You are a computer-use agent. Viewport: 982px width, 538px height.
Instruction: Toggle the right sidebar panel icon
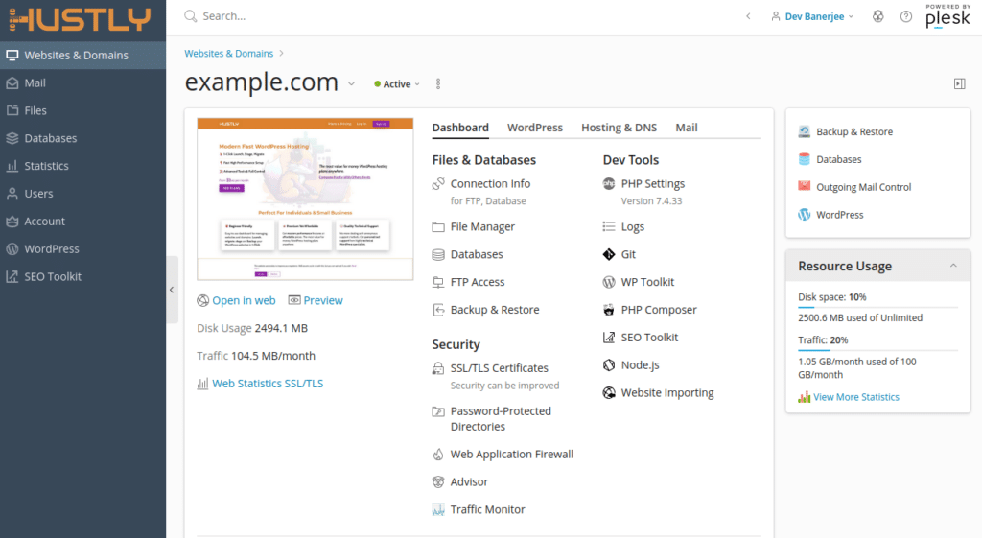(x=959, y=83)
